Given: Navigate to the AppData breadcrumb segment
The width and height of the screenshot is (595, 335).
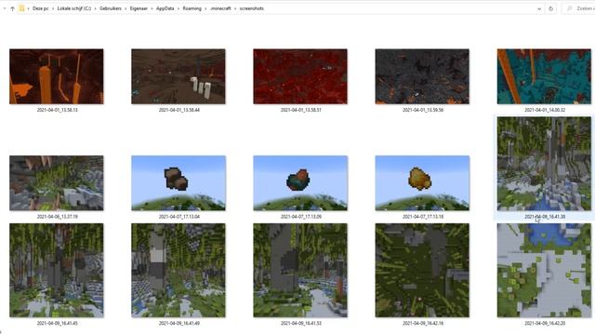Looking at the screenshot, I should click(x=165, y=8).
